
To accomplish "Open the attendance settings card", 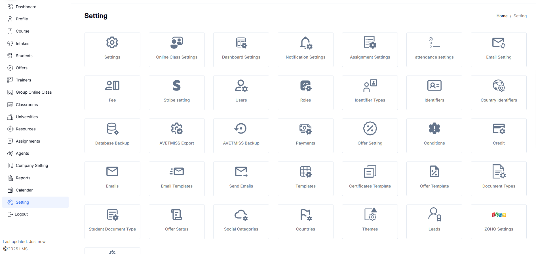I will [434, 50].
